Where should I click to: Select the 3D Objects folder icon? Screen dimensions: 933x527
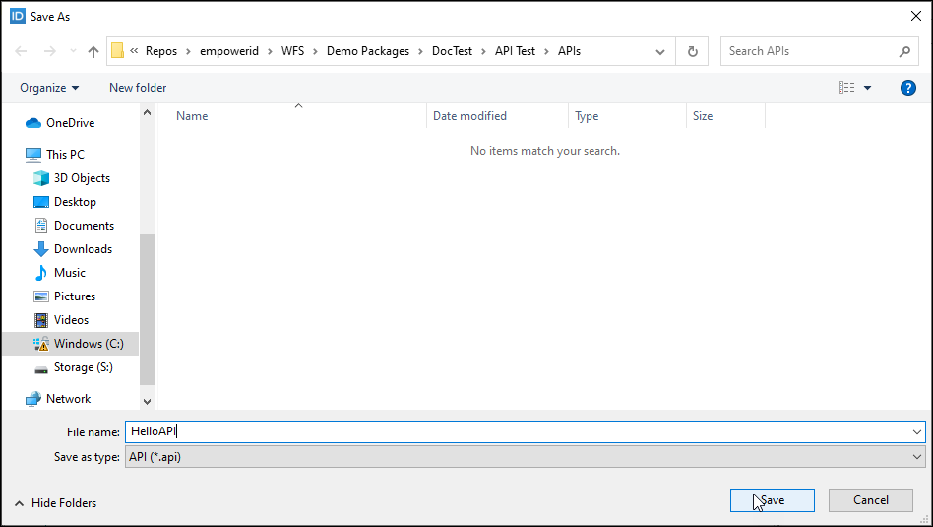(x=41, y=178)
